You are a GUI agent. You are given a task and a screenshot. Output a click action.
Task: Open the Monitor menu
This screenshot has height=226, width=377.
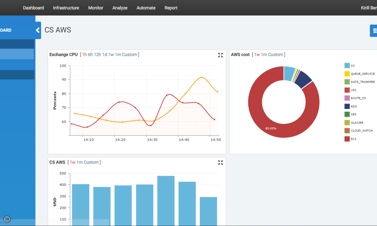[96, 8]
